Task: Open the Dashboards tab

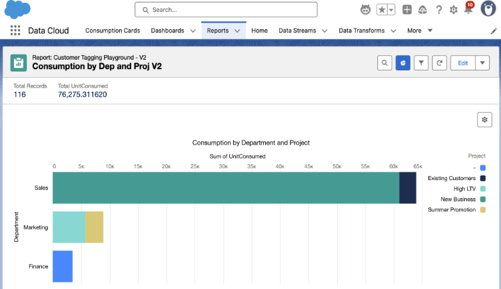Action: pyautogui.click(x=167, y=31)
